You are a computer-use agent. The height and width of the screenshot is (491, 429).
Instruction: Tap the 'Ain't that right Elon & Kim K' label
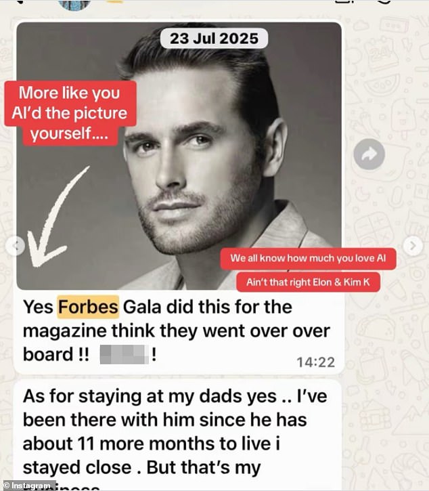coord(308,282)
